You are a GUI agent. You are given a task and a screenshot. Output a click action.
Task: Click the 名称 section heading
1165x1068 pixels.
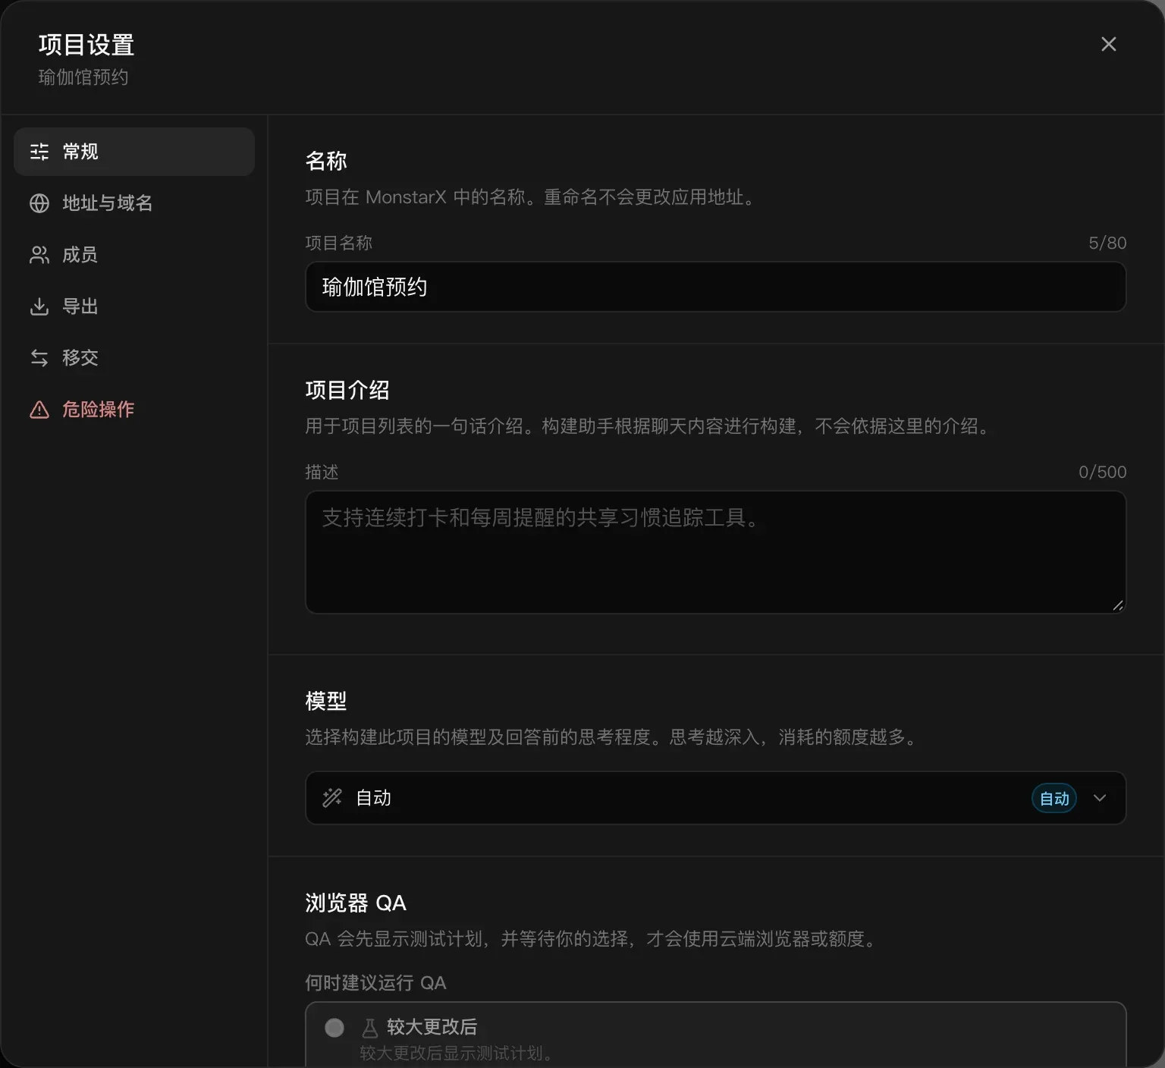326,161
